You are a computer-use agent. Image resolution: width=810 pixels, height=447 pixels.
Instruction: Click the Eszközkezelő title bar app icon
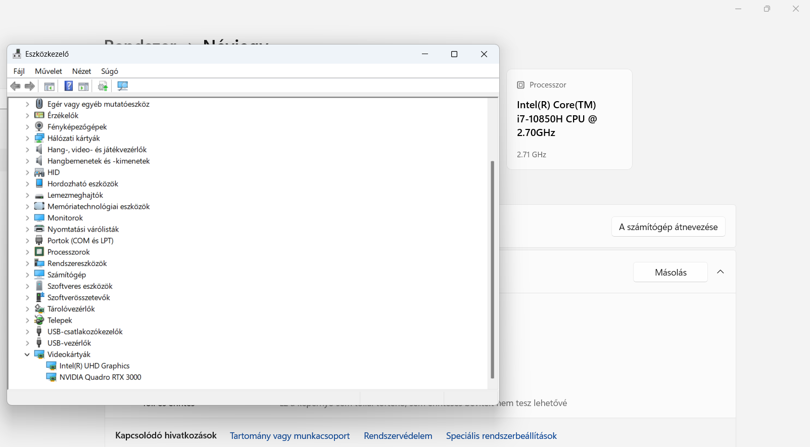coord(17,54)
